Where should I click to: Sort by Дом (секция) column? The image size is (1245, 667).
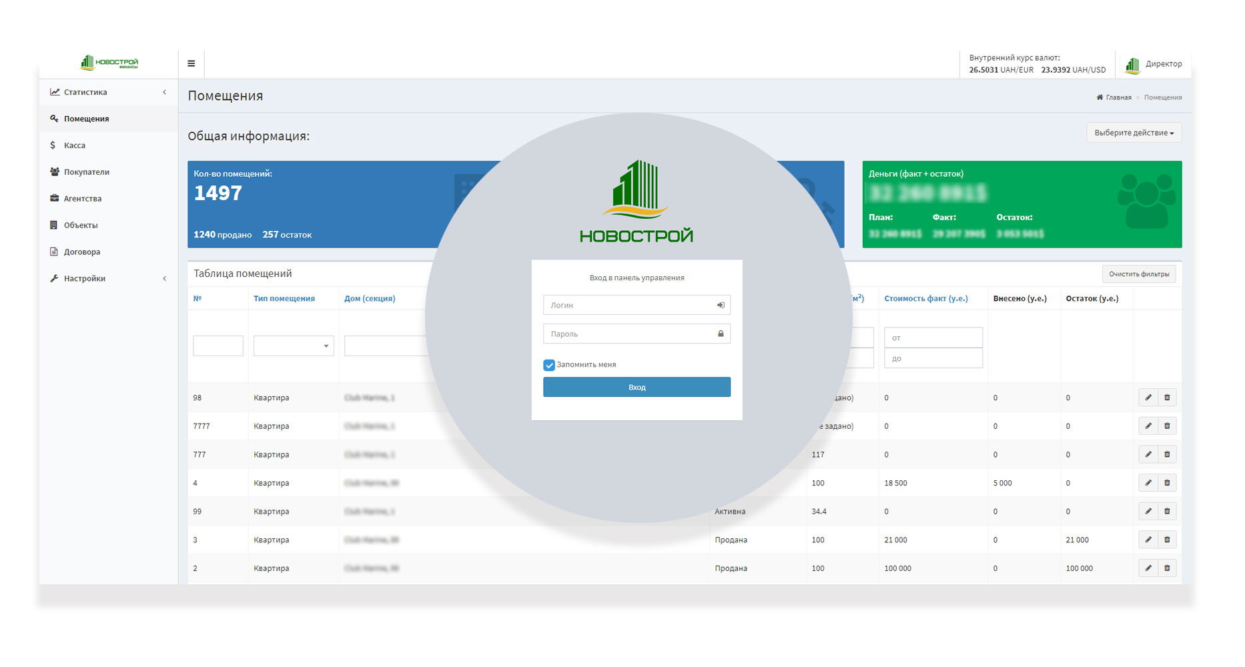click(x=370, y=299)
